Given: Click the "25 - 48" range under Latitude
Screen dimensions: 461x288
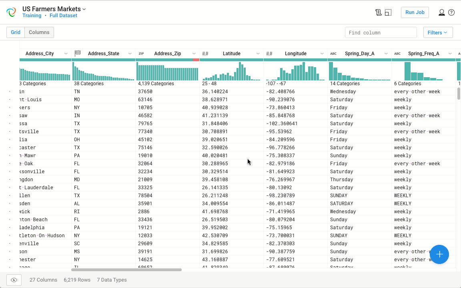Looking at the screenshot, I should click(x=209, y=84).
